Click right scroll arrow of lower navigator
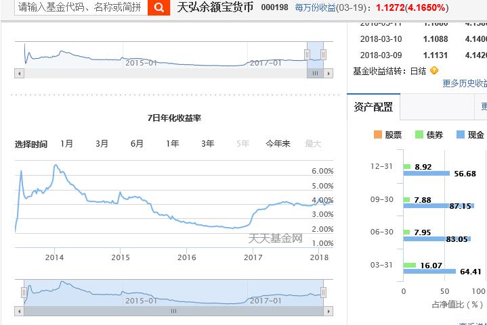 point(329,311)
